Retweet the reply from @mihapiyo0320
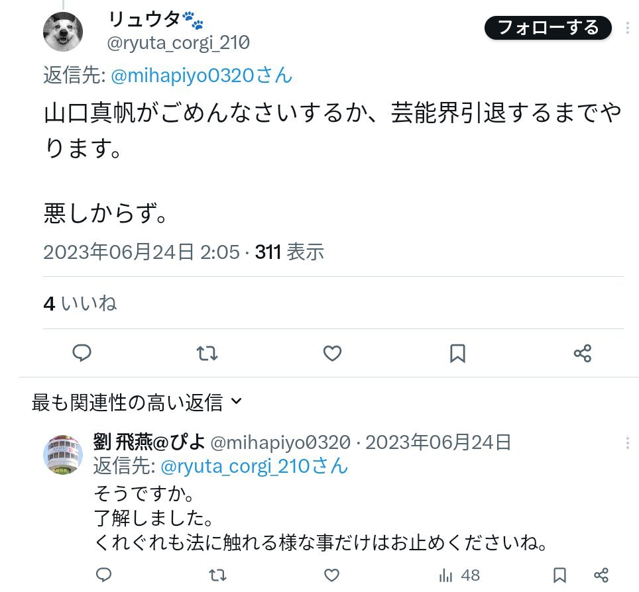Viewport: 639px width, 592px height. click(x=217, y=575)
